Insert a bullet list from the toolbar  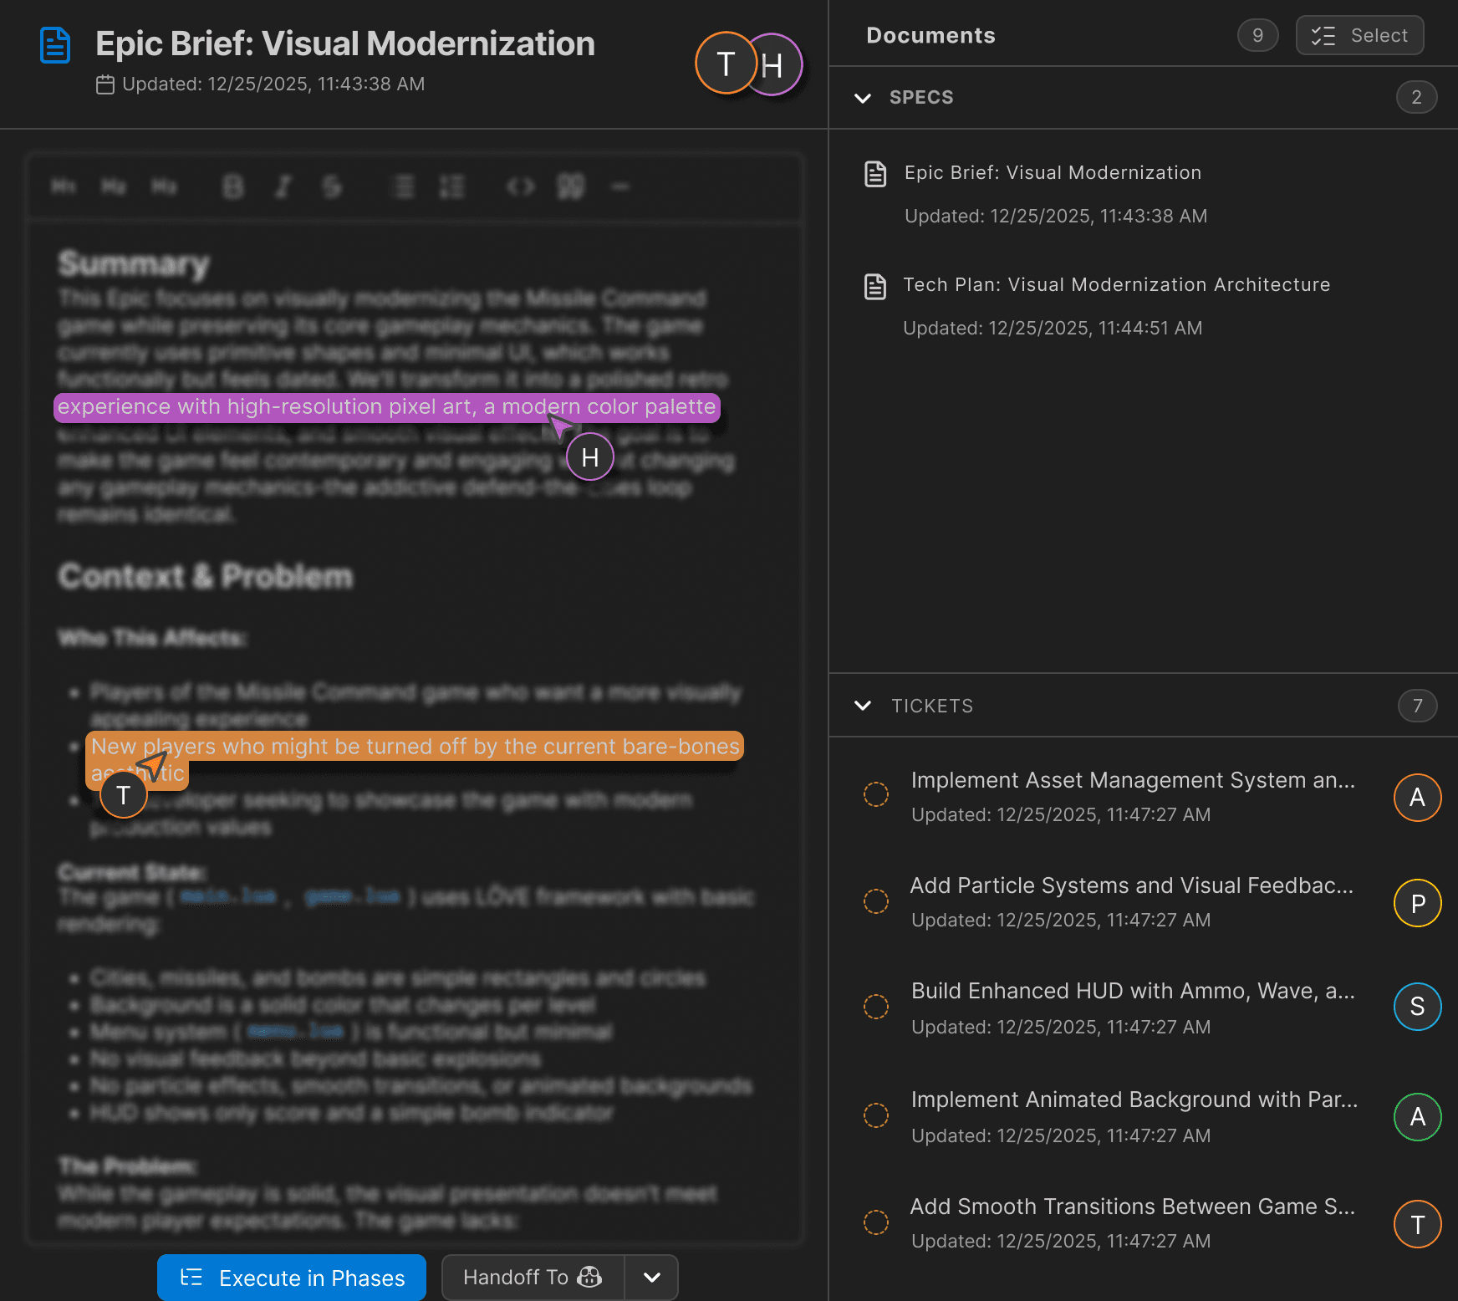[x=404, y=186]
